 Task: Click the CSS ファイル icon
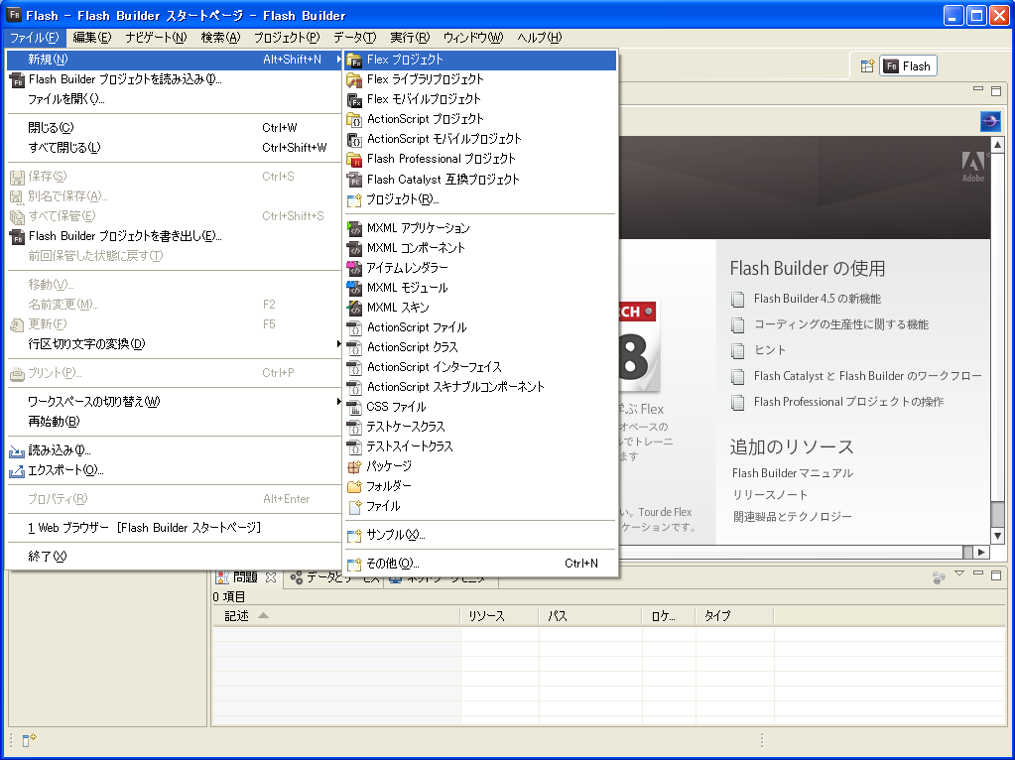354,408
